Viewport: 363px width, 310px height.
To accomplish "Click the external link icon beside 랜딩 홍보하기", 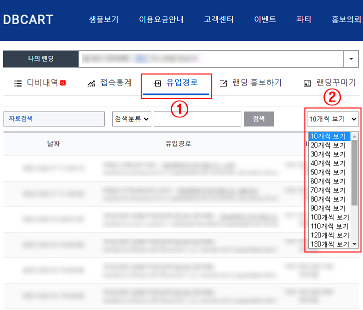I will (x=223, y=83).
